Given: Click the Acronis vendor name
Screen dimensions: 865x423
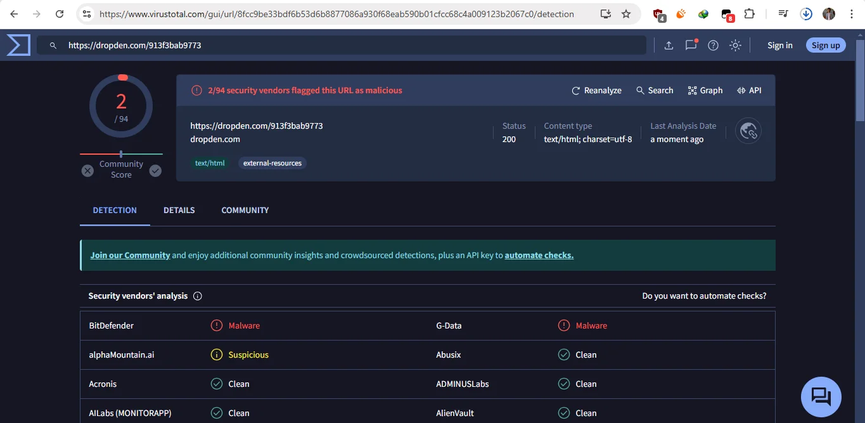Looking at the screenshot, I should 103,384.
